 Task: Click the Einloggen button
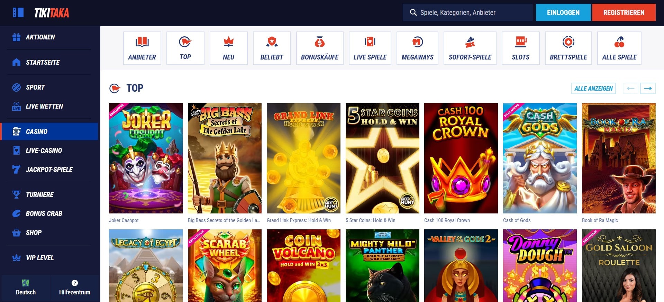point(563,12)
